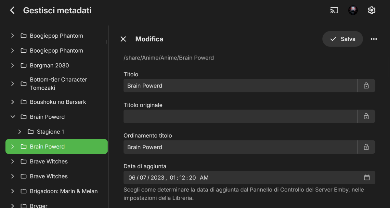
Task: Click the folder icon beside Borgman 2030
Action: (23, 65)
